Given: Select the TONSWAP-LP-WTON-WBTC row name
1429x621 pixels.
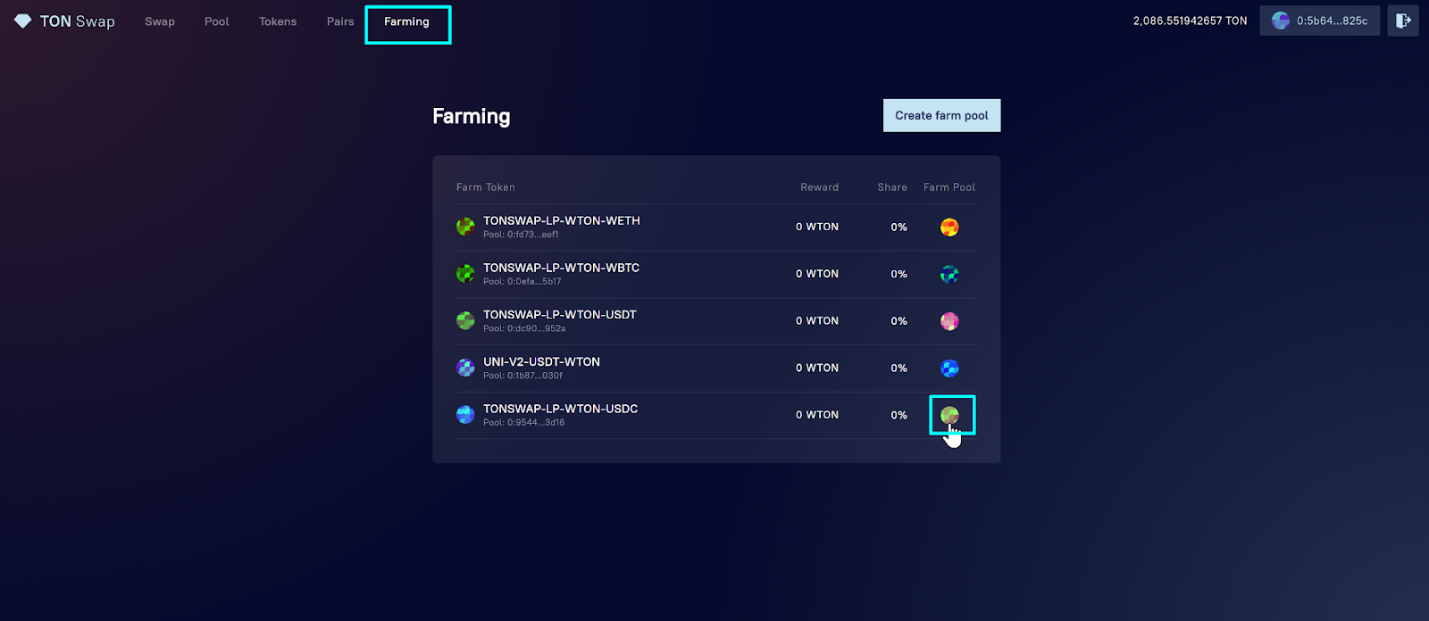Looking at the screenshot, I should pos(561,268).
